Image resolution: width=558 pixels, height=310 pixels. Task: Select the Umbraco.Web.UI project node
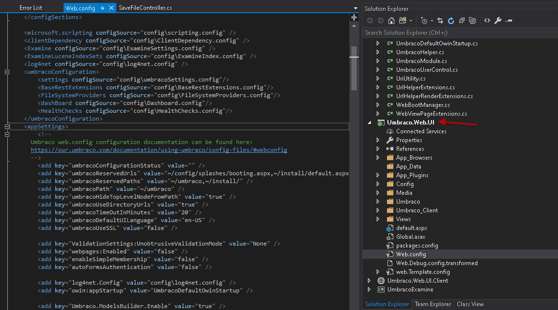tap(410, 123)
